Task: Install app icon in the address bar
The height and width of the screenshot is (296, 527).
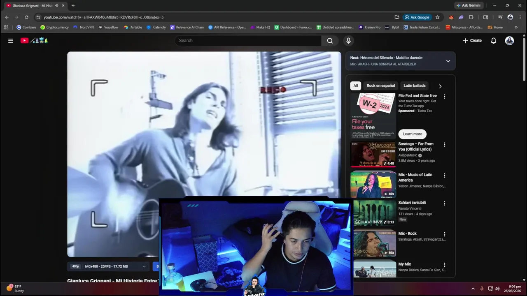Action: (x=397, y=17)
